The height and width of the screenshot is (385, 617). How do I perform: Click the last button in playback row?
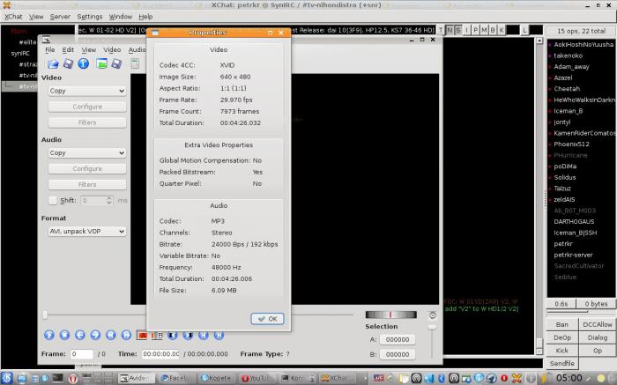(219, 335)
